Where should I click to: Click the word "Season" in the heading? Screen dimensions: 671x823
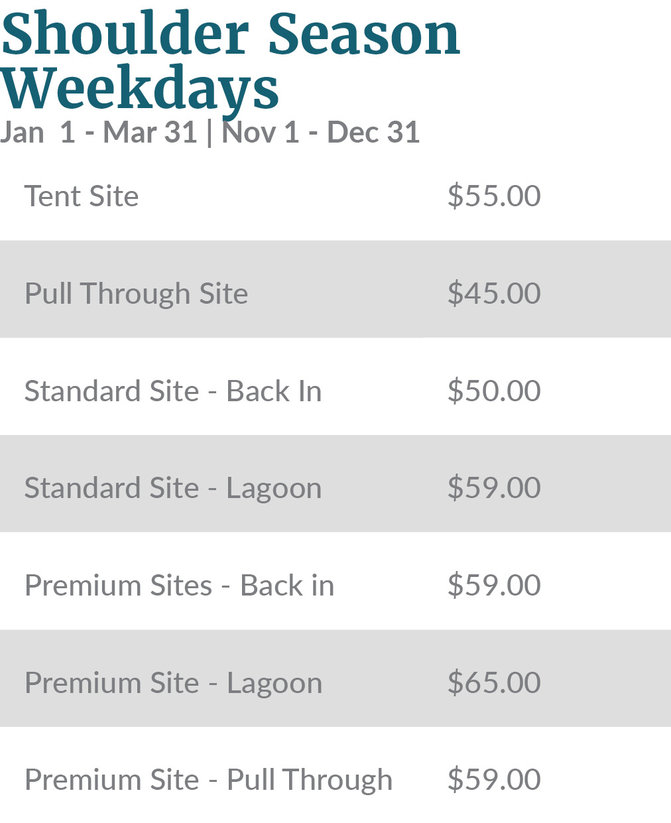pyautogui.click(x=363, y=34)
